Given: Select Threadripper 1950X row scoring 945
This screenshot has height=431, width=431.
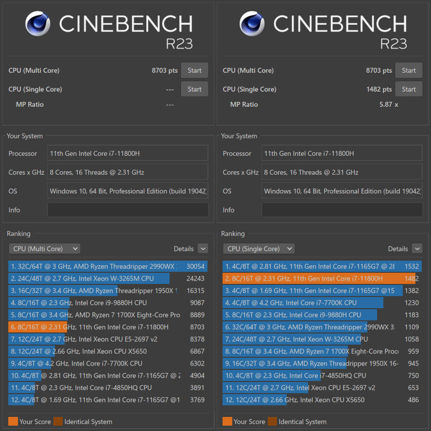Looking at the screenshot, I should (322, 364).
